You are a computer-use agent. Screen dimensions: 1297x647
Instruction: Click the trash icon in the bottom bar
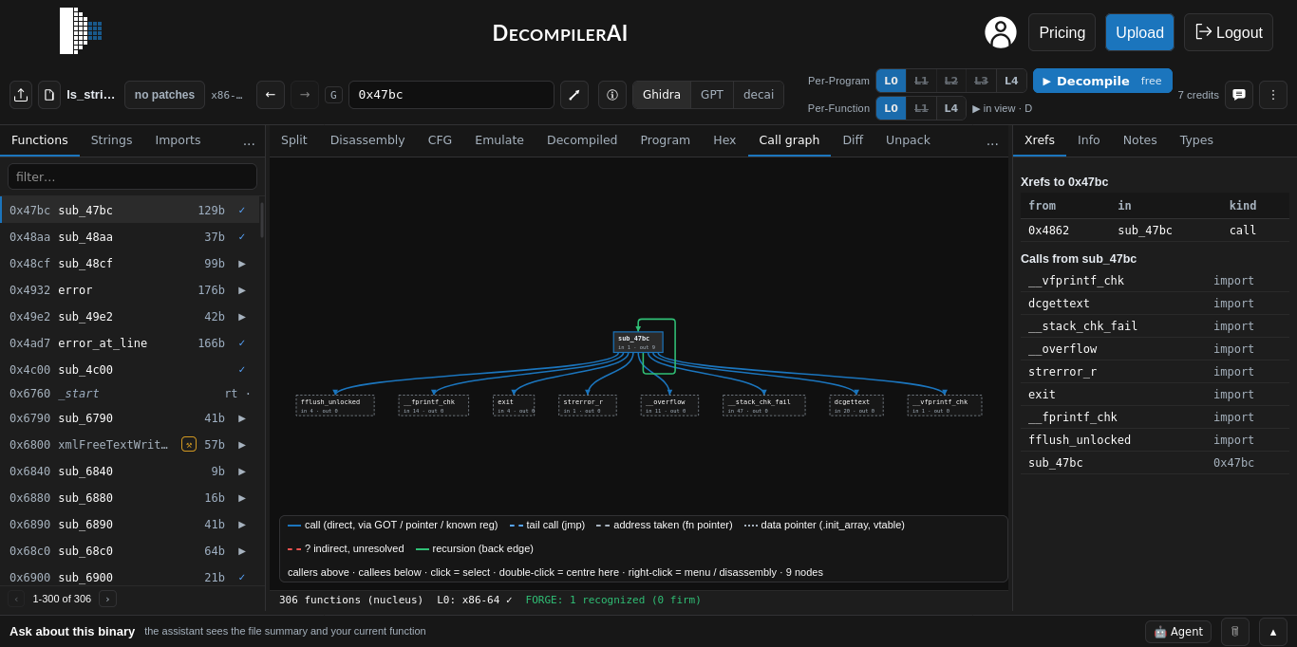pos(1235,632)
